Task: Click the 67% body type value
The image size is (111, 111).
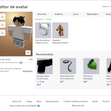Action: (31, 60)
